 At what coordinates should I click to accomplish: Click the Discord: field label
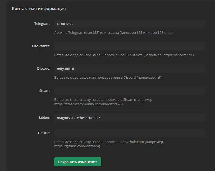point(44,68)
